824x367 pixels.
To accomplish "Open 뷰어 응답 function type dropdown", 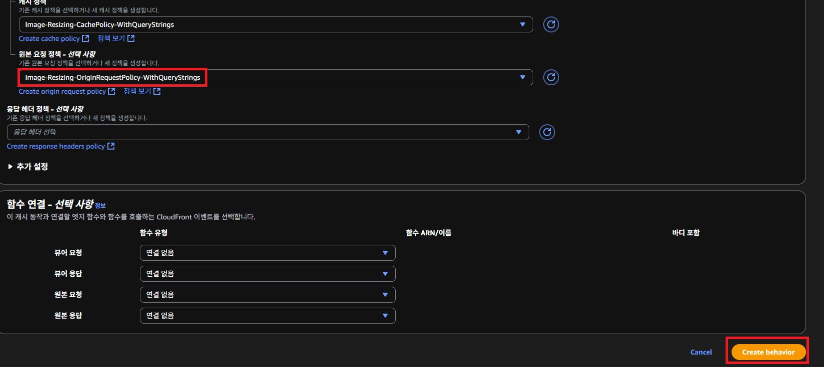I will pos(268,274).
